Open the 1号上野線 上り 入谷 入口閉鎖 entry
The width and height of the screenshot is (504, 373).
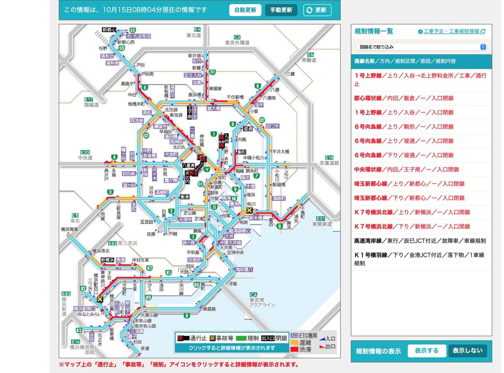point(421,112)
